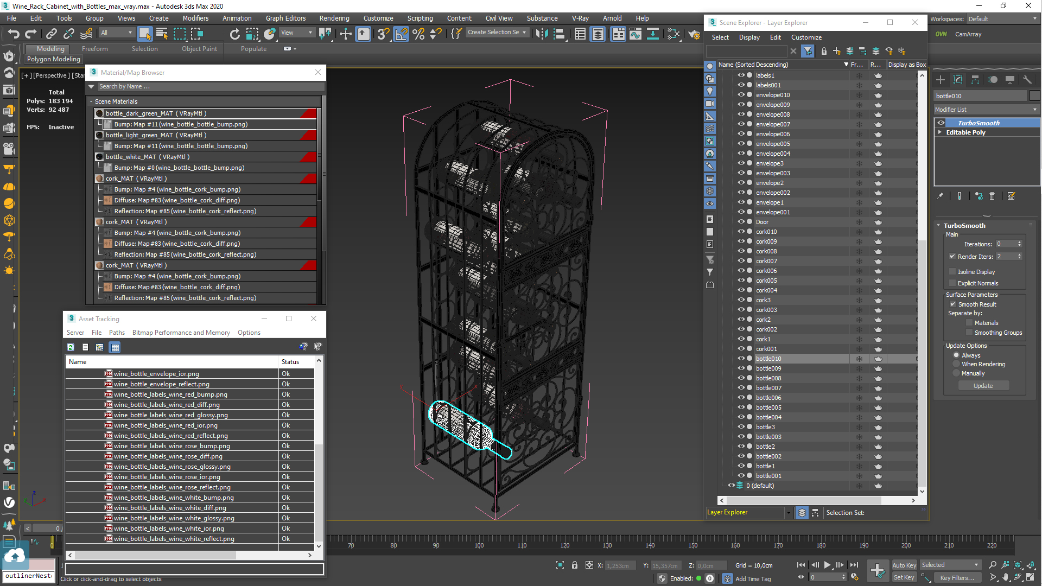Play the animation
The width and height of the screenshot is (1042, 586).
click(x=827, y=565)
